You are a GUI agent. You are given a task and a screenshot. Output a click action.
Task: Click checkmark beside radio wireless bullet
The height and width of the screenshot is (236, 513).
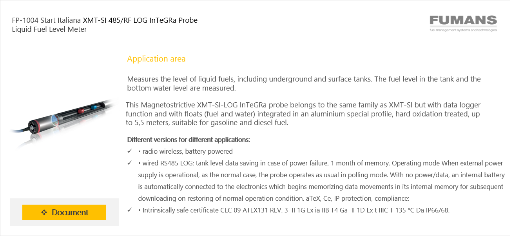130,151
